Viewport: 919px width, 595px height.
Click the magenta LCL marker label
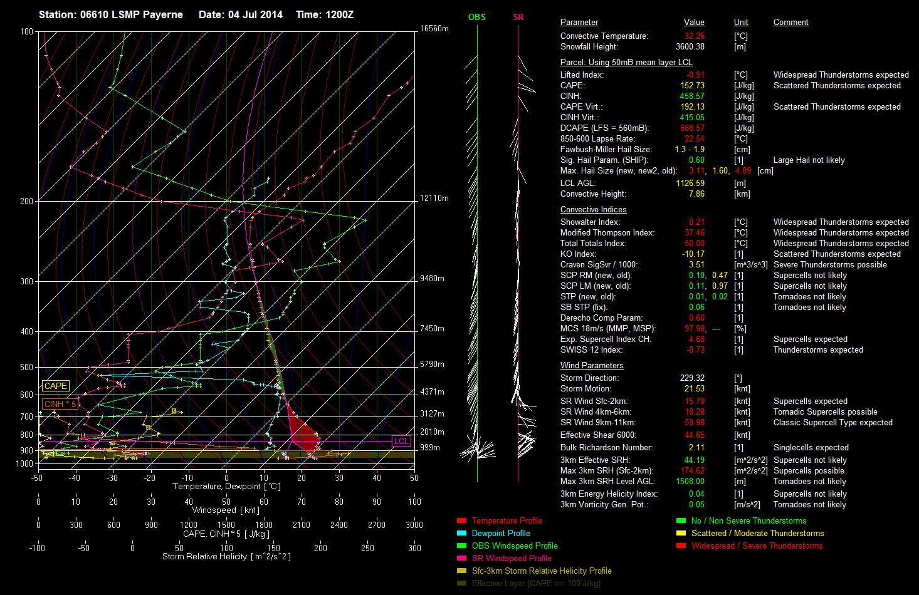click(401, 441)
